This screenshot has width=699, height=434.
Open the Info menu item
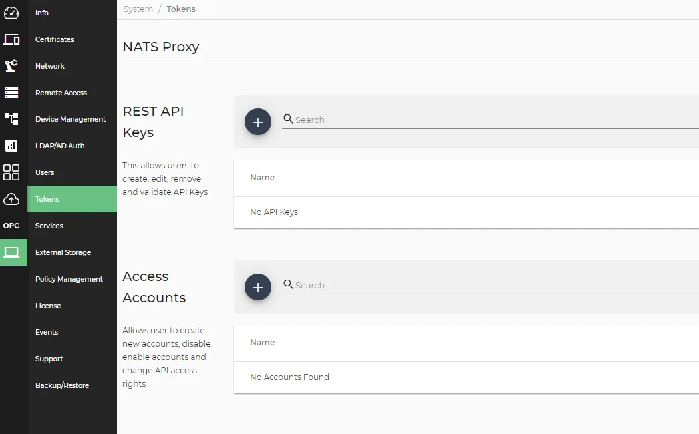pyautogui.click(x=72, y=13)
